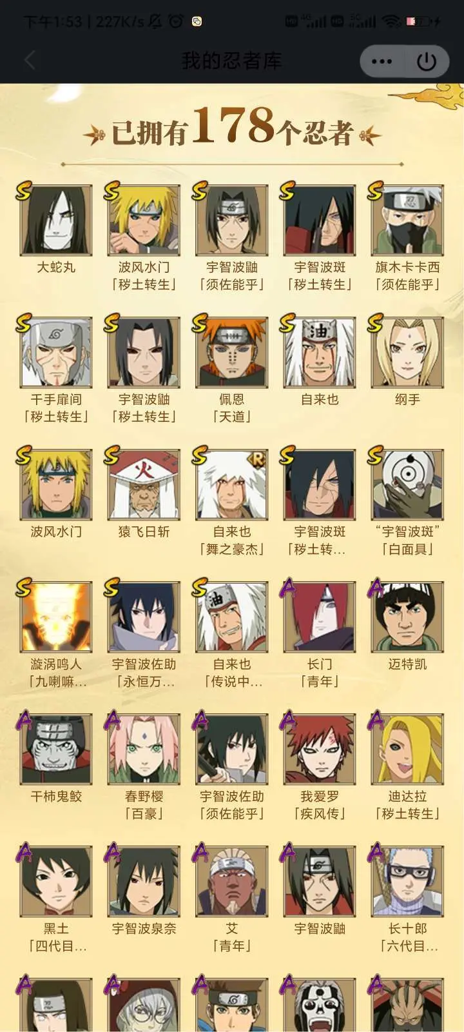This screenshot has height=1032, width=464.
Task: Select 旗木卡卡西「须佐能乎」 portrait
Action: tap(407, 221)
